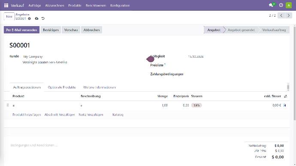296x166 pixels.
Task: Click the Menge column header
Action: [x=163, y=96]
